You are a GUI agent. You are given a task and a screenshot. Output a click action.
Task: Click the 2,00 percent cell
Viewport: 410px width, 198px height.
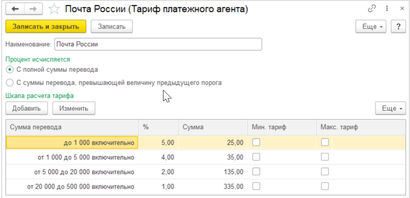(158, 172)
